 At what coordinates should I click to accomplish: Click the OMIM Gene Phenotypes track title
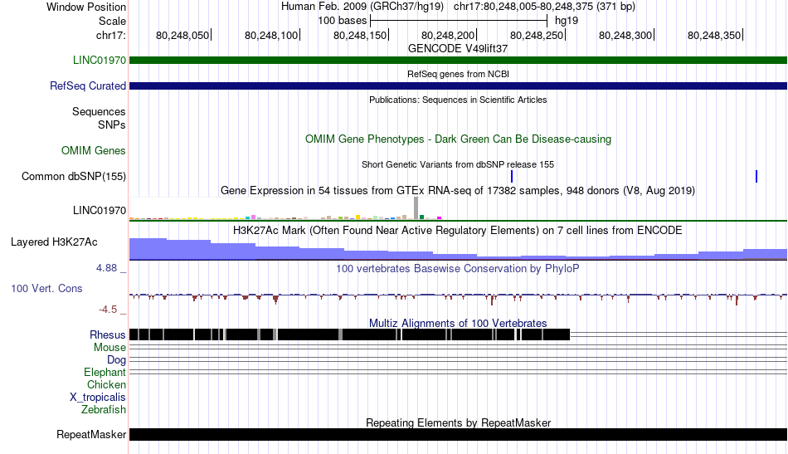[x=458, y=139]
